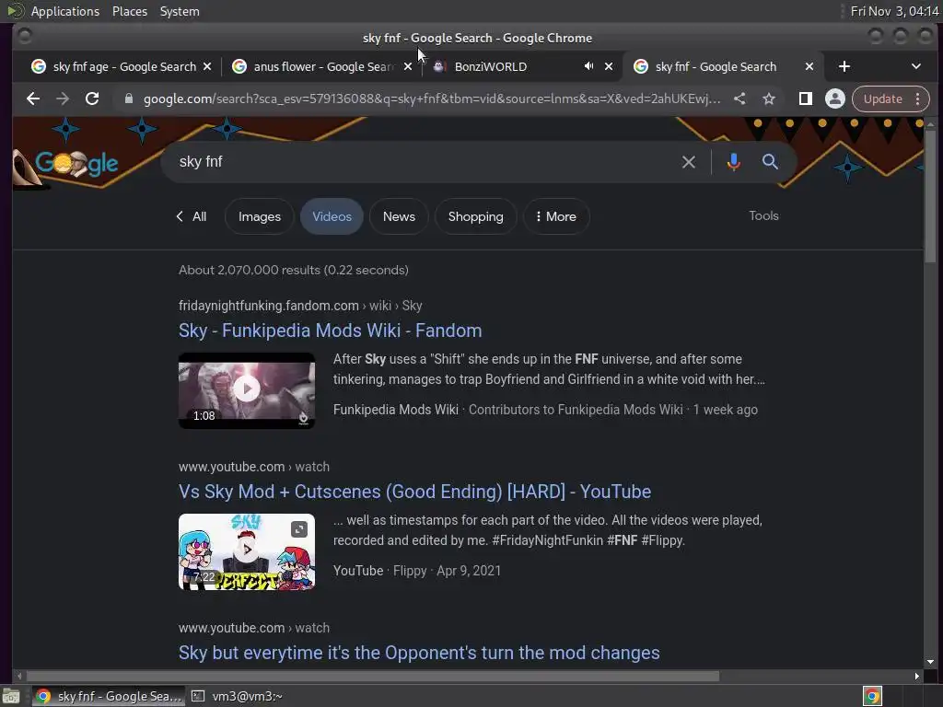This screenshot has height=707, width=943.
Task: Submit search with the magnifier icon
Action: click(770, 162)
